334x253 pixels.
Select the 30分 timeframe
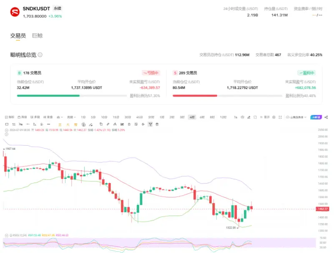127,117
